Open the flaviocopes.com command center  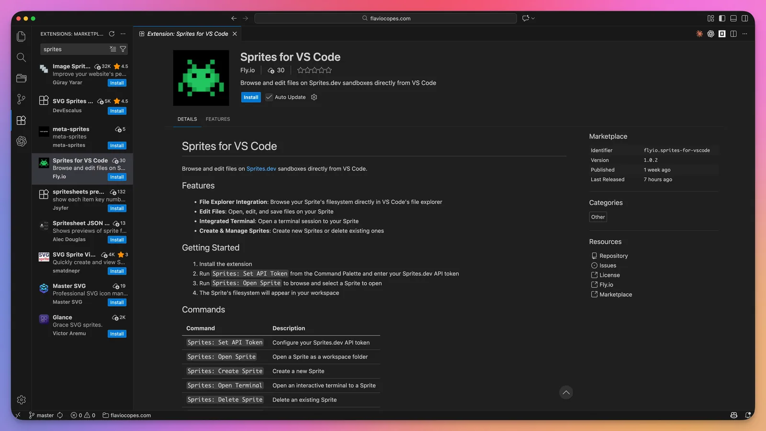point(386,18)
